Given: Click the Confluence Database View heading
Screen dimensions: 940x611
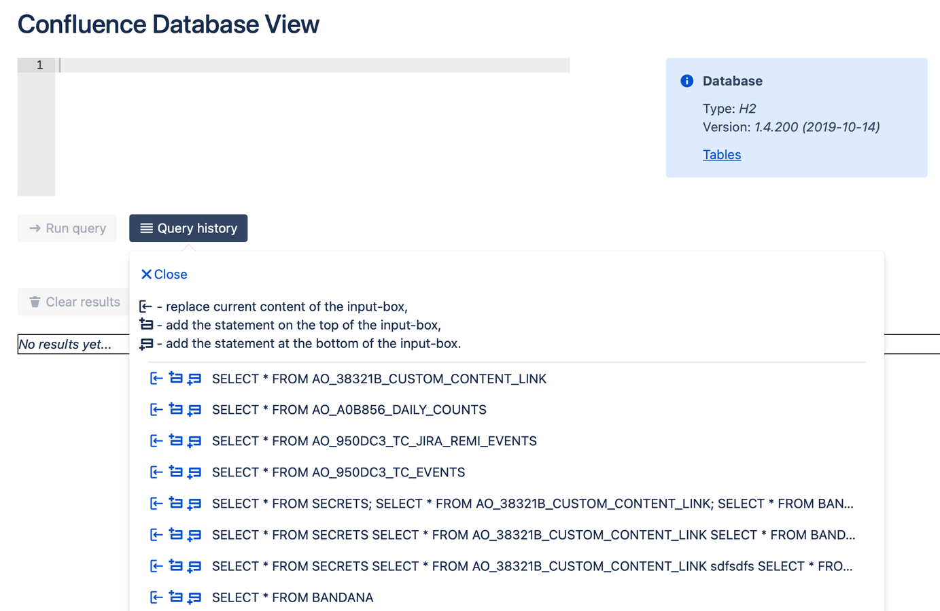Looking at the screenshot, I should pyautogui.click(x=169, y=24).
